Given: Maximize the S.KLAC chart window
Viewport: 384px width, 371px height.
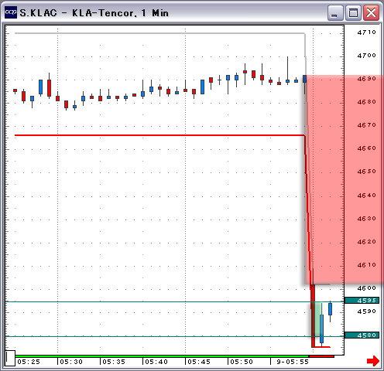Looking at the screenshot, I should click(353, 12).
